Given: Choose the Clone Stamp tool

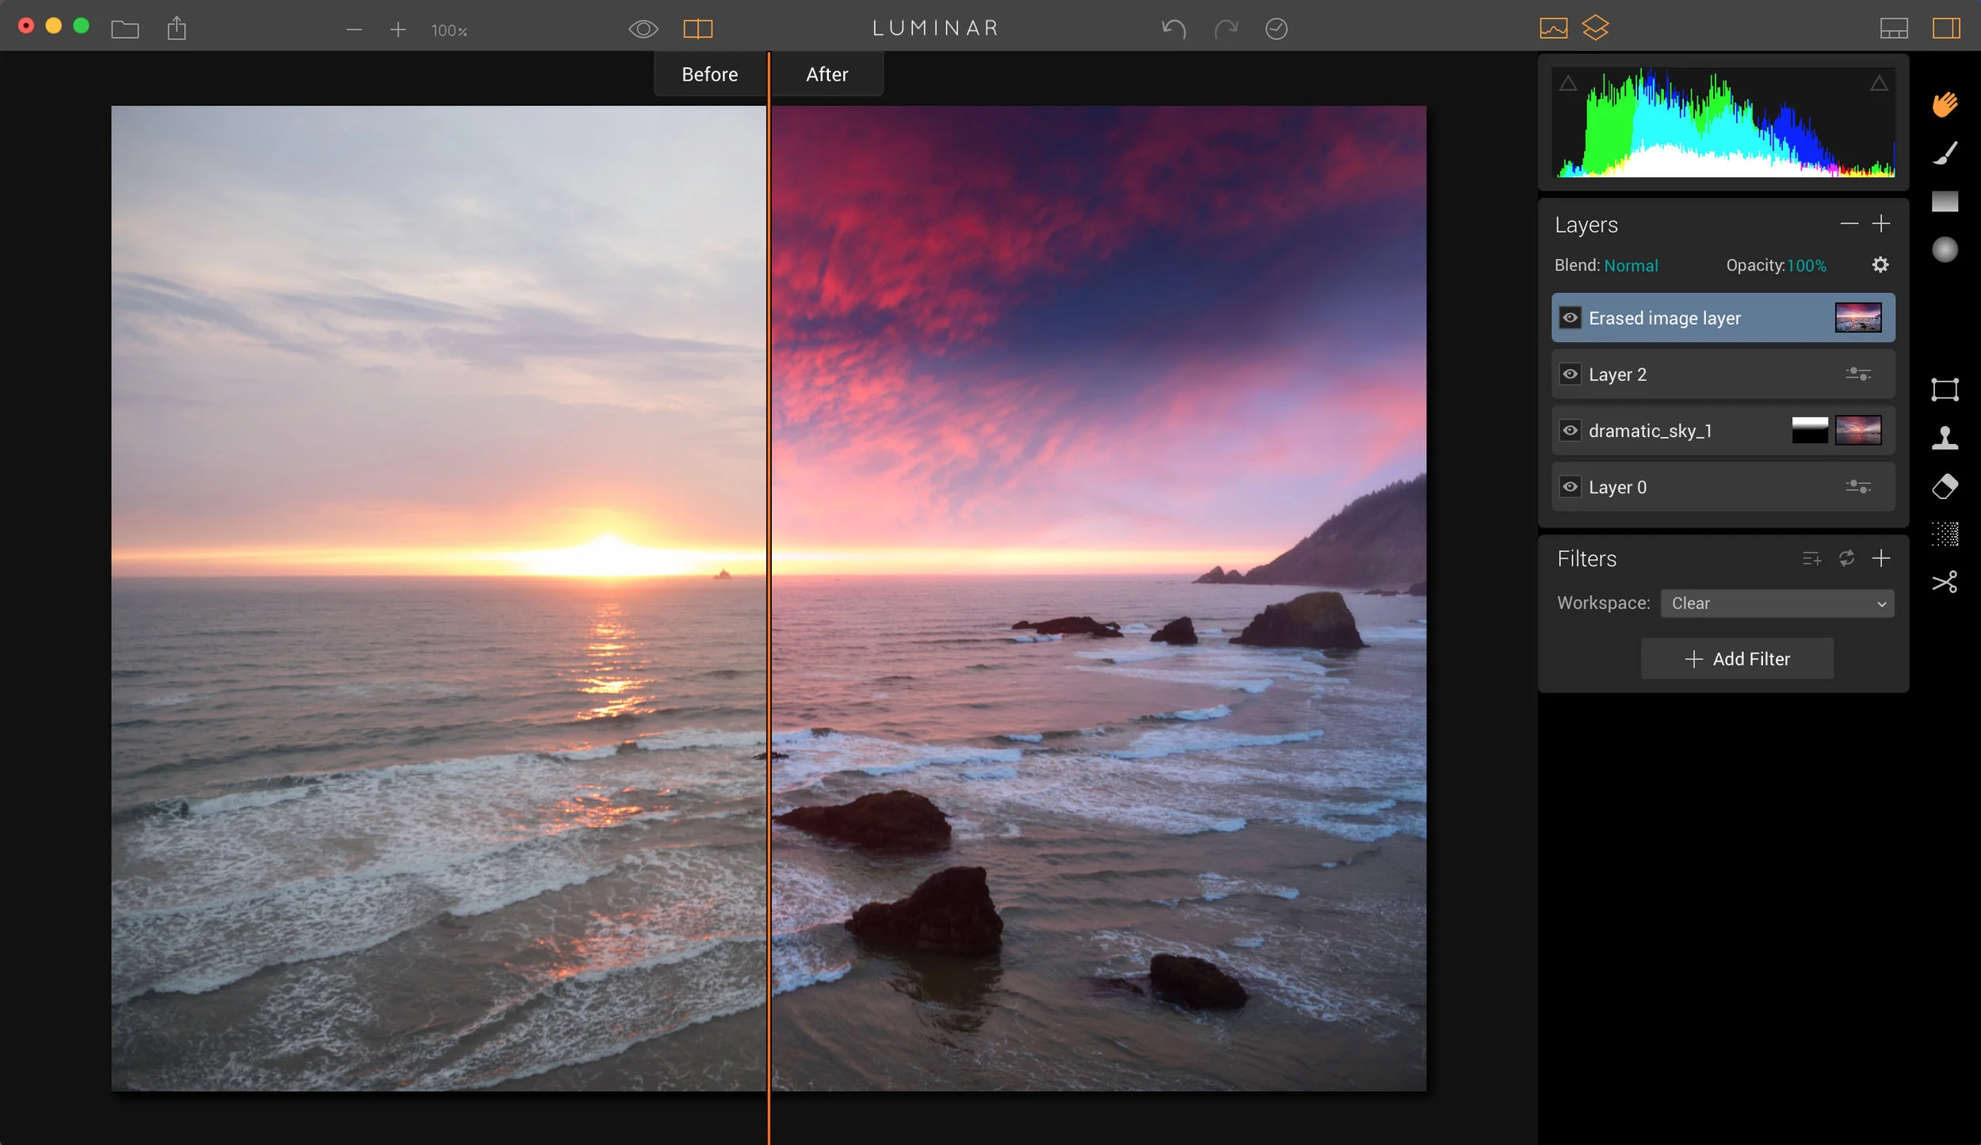Looking at the screenshot, I should pyautogui.click(x=1945, y=438).
